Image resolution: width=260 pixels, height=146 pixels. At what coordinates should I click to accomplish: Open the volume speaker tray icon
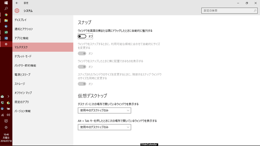(8, 115)
